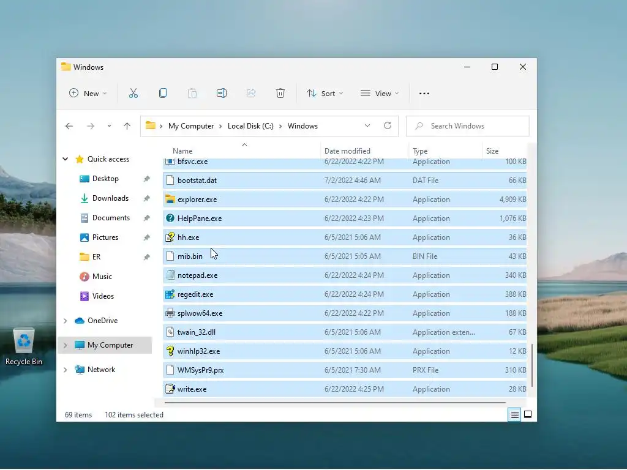Screen dimensions: 627x470
Task: Click the vertical scrollbar of file list
Action: pyautogui.click(x=532, y=365)
